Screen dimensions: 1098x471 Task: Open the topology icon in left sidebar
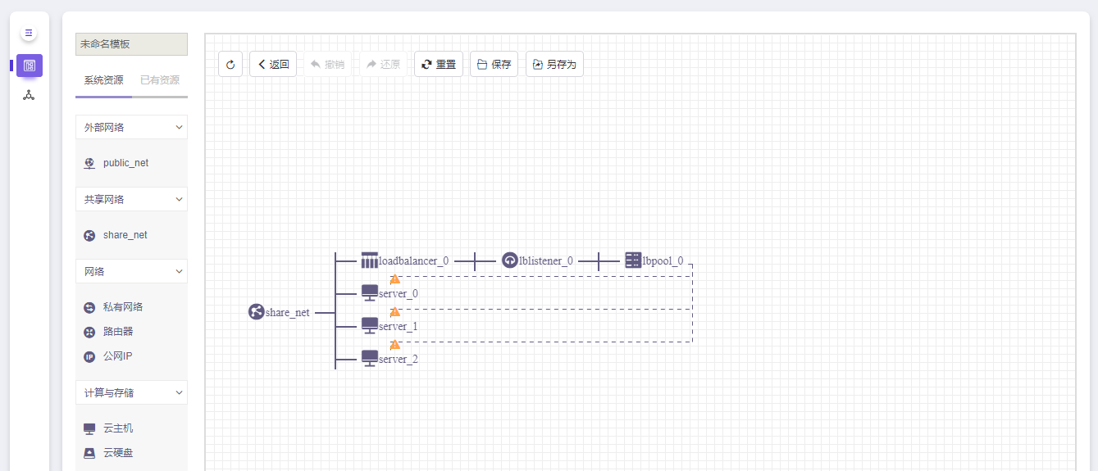click(29, 95)
